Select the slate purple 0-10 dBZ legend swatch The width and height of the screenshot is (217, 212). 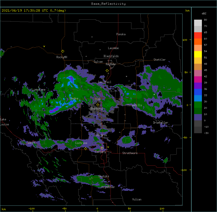(198, 117)
